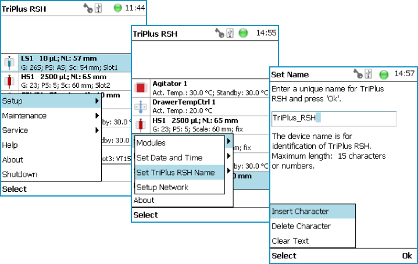The width and height of the screenshot is (418, 264).
Task: Expand the Set TriPlus RSH Name arrow
Action: (x=228, y=170)
